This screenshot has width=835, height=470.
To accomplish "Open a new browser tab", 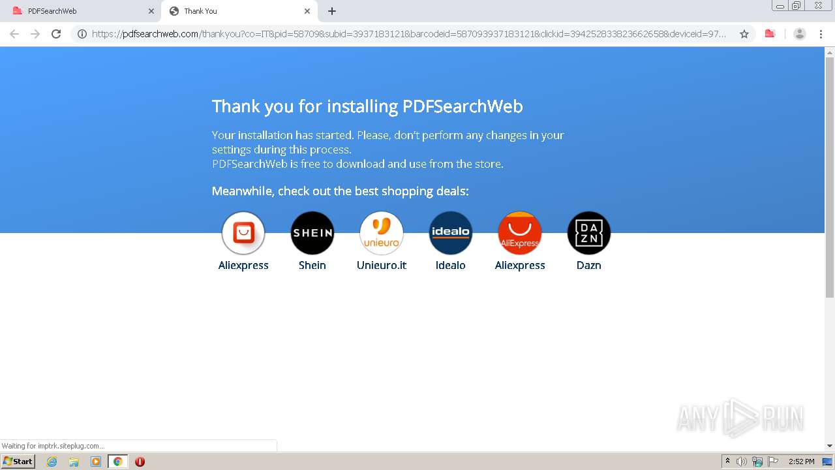I will (332, 11).
